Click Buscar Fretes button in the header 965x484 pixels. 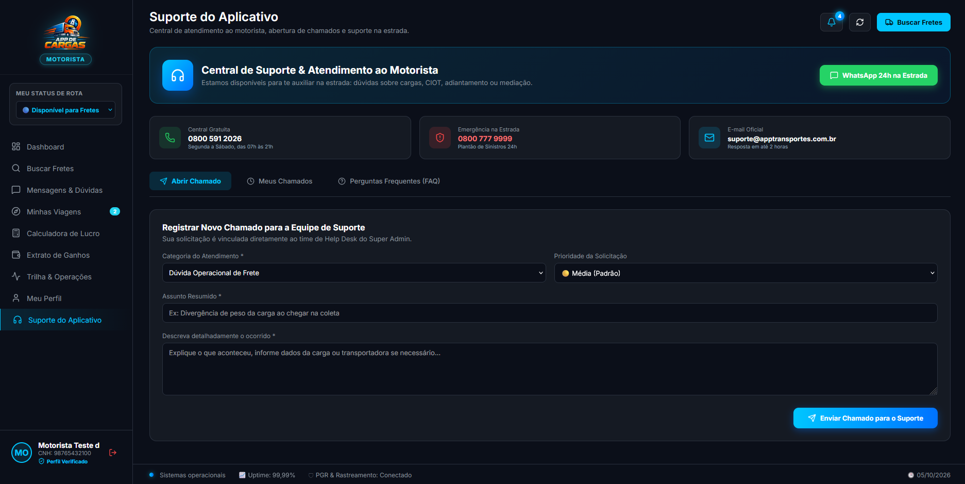[x=913, y=22]
